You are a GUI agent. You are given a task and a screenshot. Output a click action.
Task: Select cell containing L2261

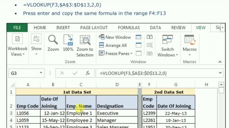[x=149, y=120]
